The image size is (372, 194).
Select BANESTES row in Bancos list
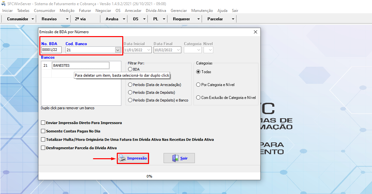80,65
